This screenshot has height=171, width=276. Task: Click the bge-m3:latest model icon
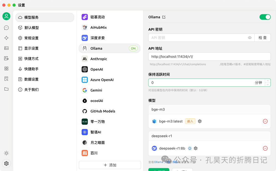pyautogui.click(x=154, y=121)
